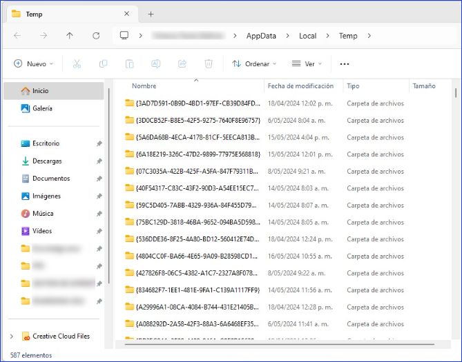Click the Rename icon in toolbar
Screen dimensions: 462x362
click(156, 63)
